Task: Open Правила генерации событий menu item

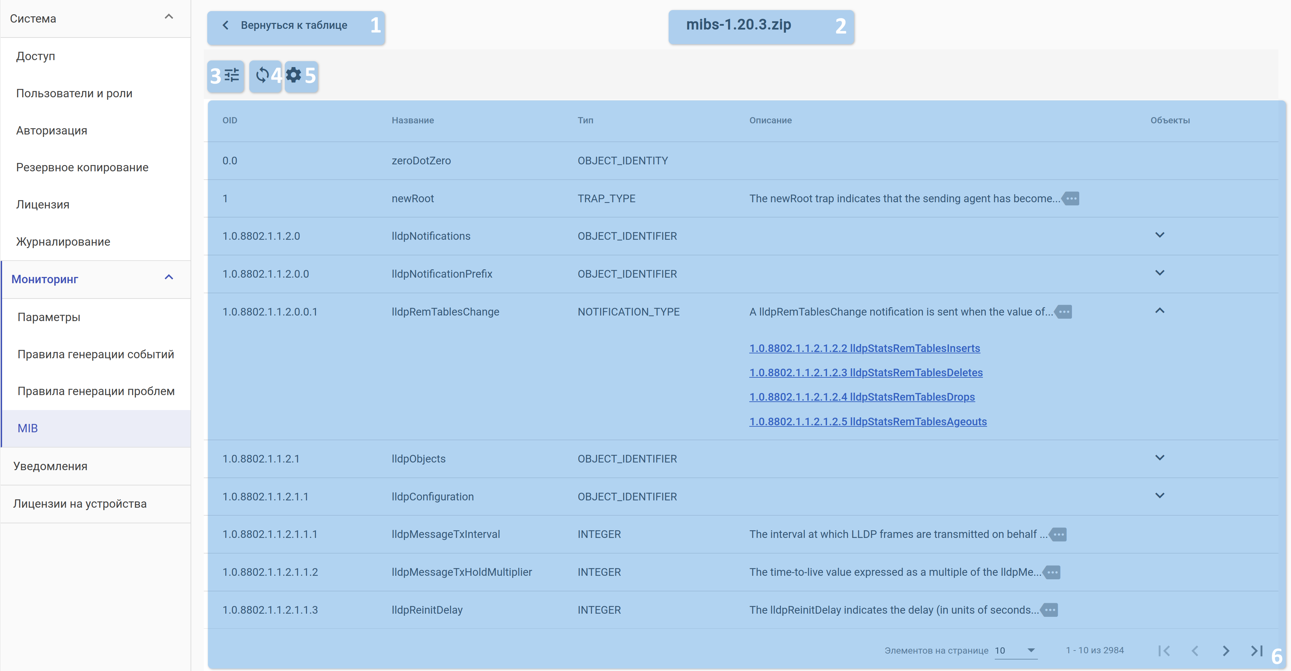Action: point(96,354)
